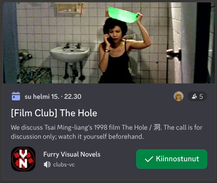Open the interested users count pill
The image size is (217, 183).
pos(197,96)
